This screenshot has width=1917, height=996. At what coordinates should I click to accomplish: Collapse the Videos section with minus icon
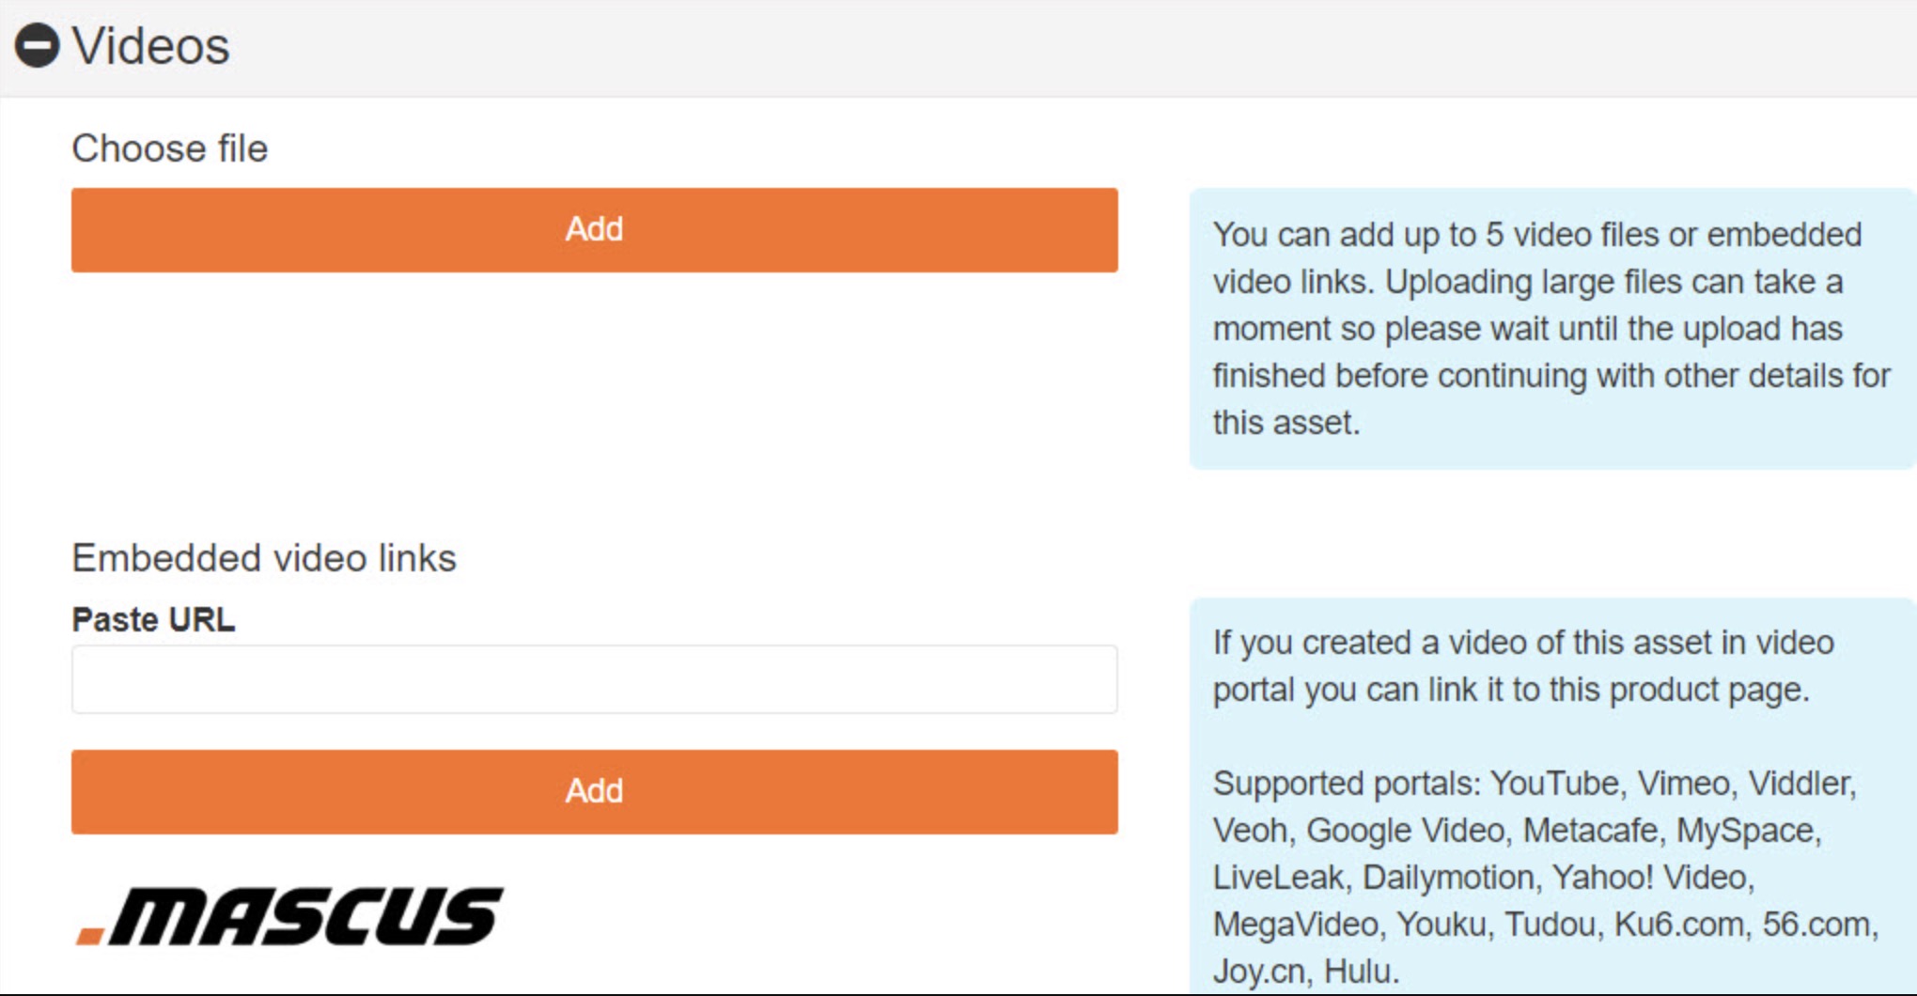click(x=38, y=45)
